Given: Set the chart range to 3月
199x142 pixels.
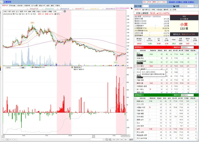Looking at the screenshot, I should coord(114,140).
